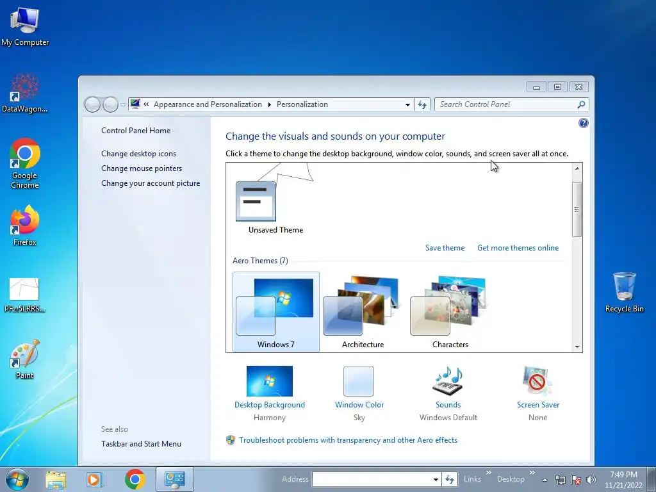Open the DataWagon desktop shortcut

point(25,94)
